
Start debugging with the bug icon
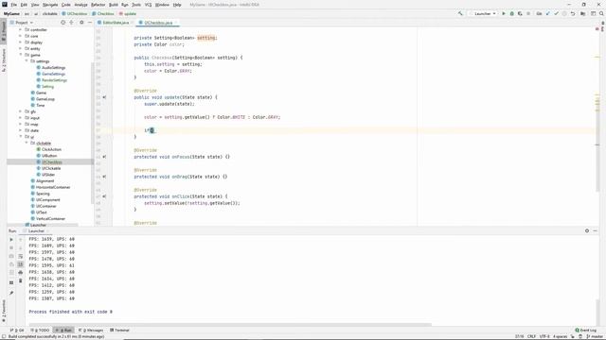[511, 13]
